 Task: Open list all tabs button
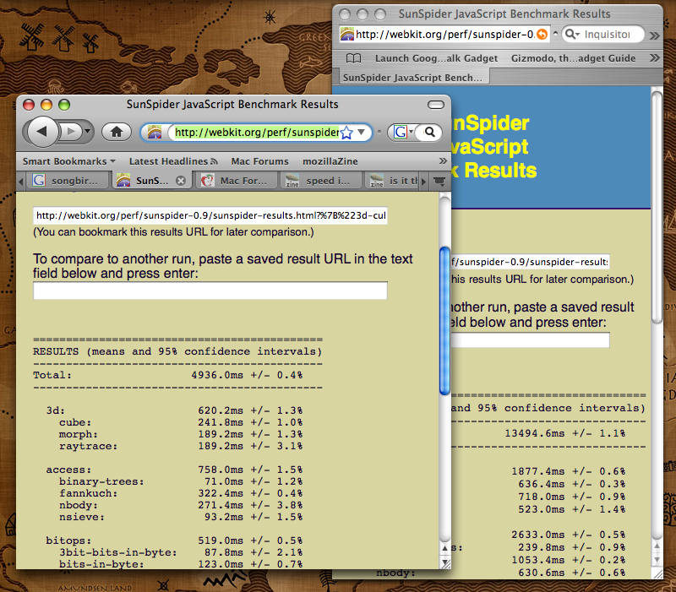pos(439,181)
